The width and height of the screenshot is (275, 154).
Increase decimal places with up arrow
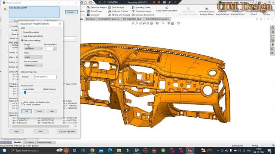(x=55, y=47)
